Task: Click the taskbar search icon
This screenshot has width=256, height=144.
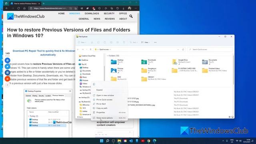Action: 108,141
